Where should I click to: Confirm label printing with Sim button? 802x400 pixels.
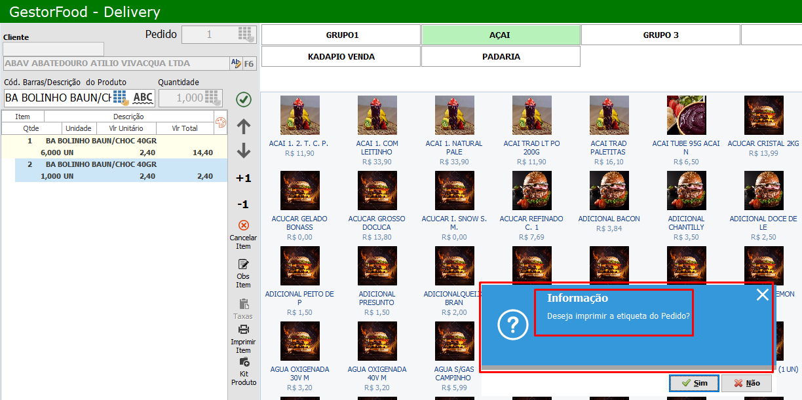tap(694, 383)
